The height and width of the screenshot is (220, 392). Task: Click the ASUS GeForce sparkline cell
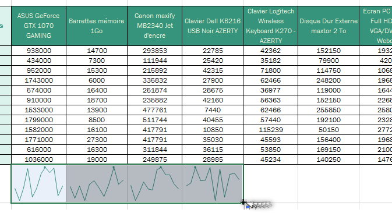pyautogui.click(x=39, y=183)
